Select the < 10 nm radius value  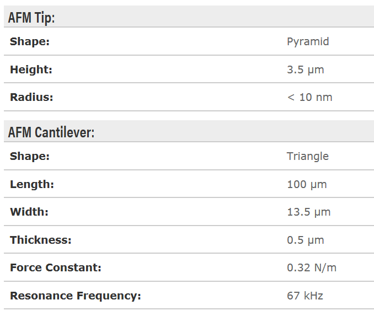[309, 97]
